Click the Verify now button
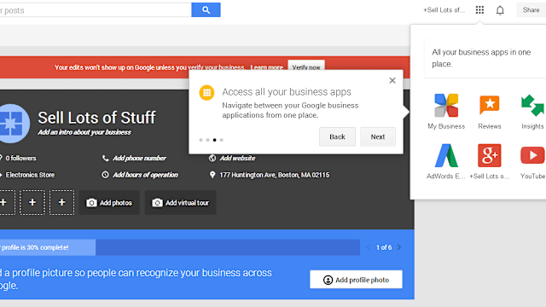Screen dimensions: 546x307 point(306,66)
